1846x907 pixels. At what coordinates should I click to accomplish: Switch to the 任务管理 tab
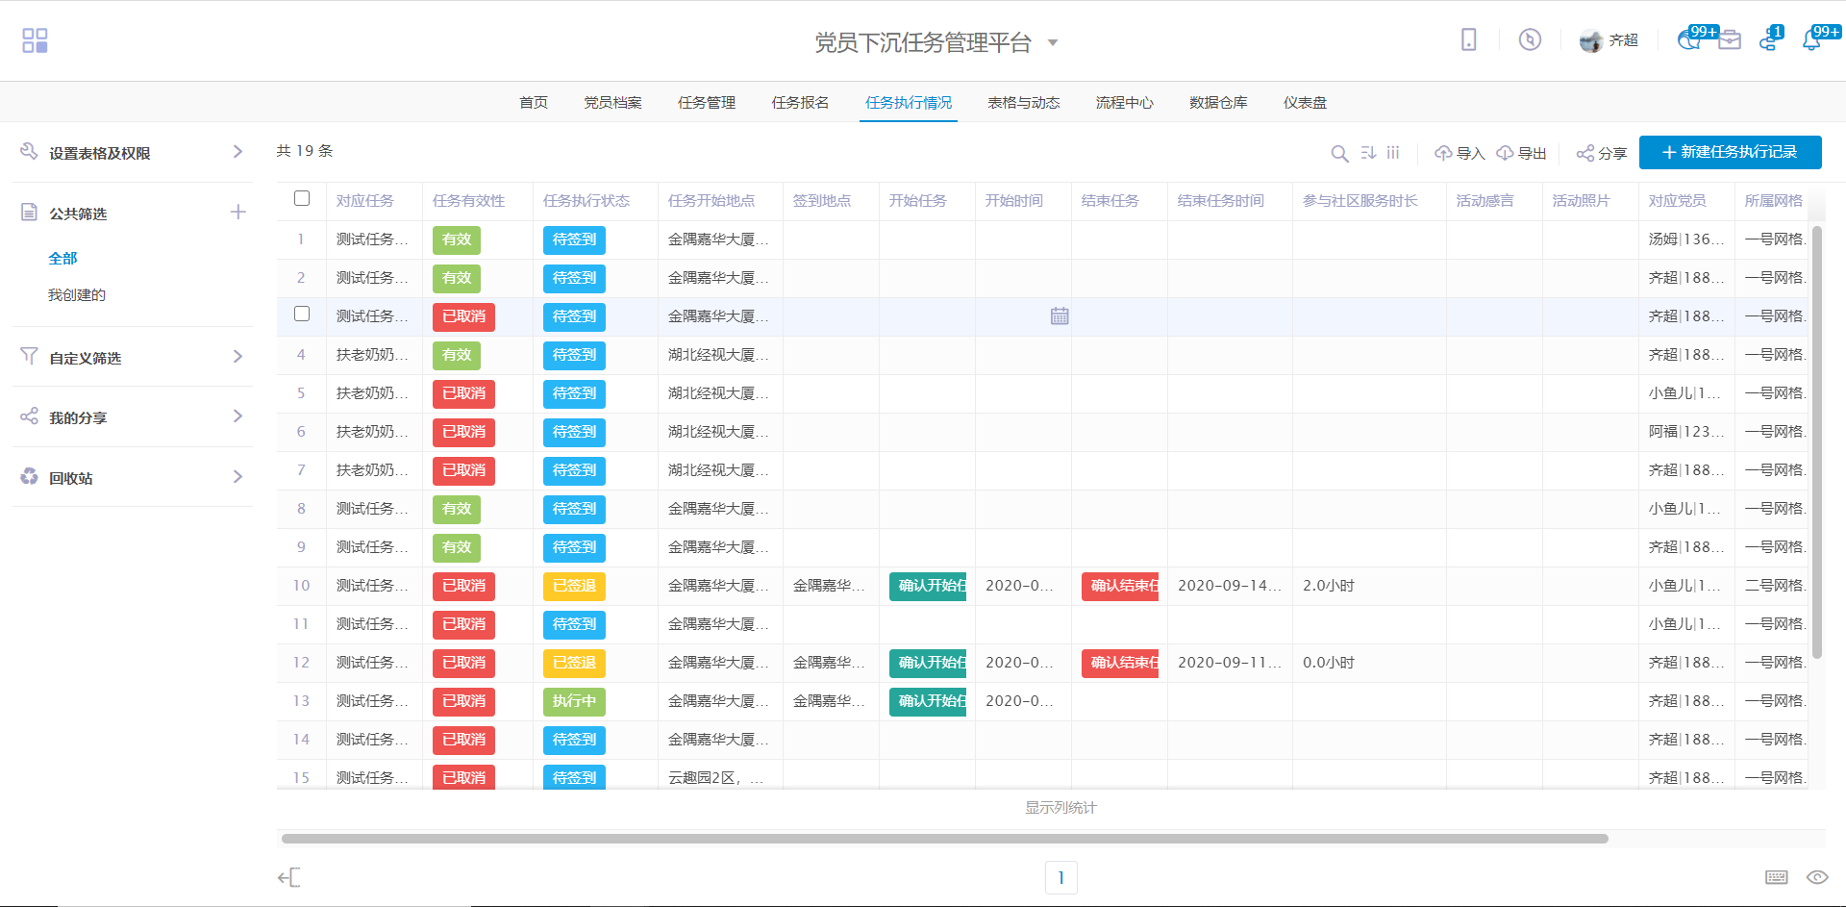coord(706,103)
